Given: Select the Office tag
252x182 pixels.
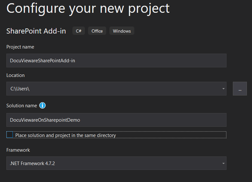Looking at the screenshot, I should (x=97, y=31).
